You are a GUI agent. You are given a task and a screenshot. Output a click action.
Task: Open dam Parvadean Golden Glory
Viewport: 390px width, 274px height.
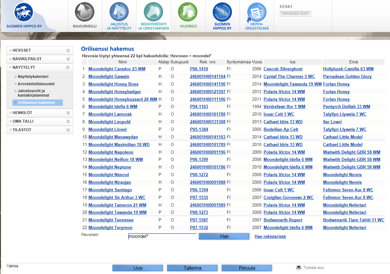pos(347,76)
